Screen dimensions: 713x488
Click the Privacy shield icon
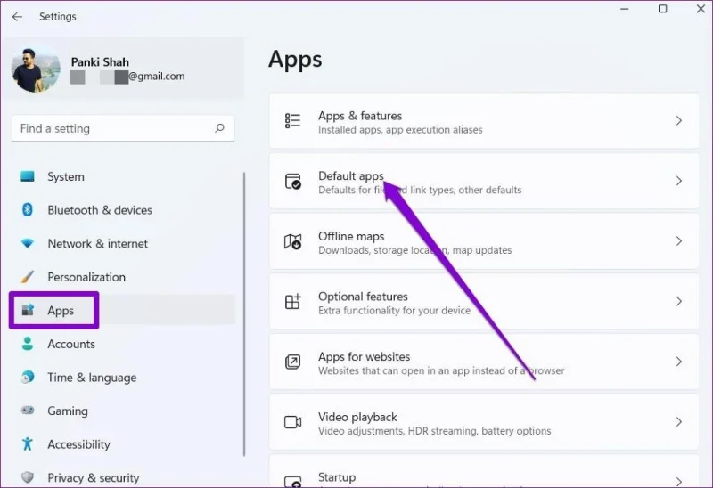[x=28, y=477]
